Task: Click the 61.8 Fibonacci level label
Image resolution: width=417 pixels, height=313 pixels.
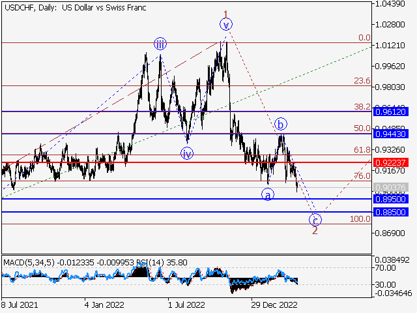Action: [362, 150]
